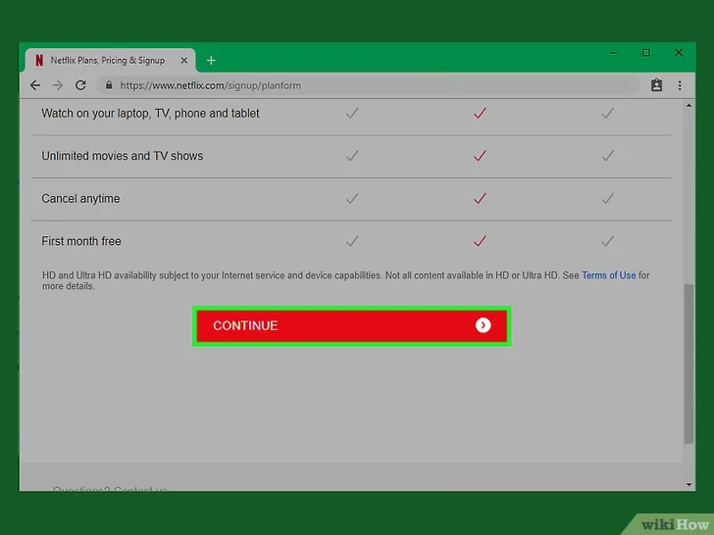This screenshot has height=535, width=714.
Task: Click 'Watch on your laptop, TV, phone and tablet' text
Action: [x=150, y=114]
